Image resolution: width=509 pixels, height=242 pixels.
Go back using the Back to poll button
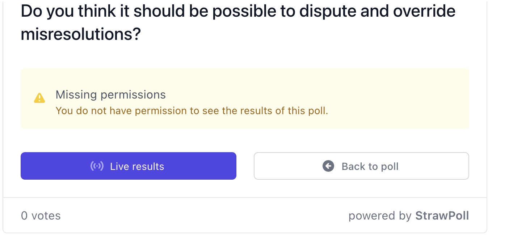pos(361,166)
